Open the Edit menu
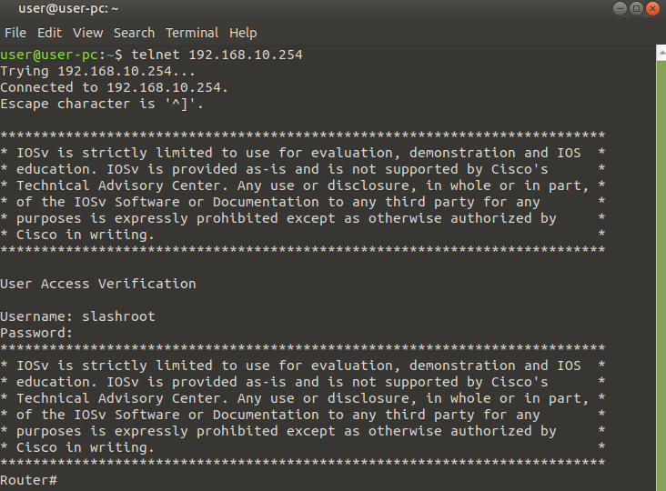Screen dimensions: 666x491 (x=49, y=33)
